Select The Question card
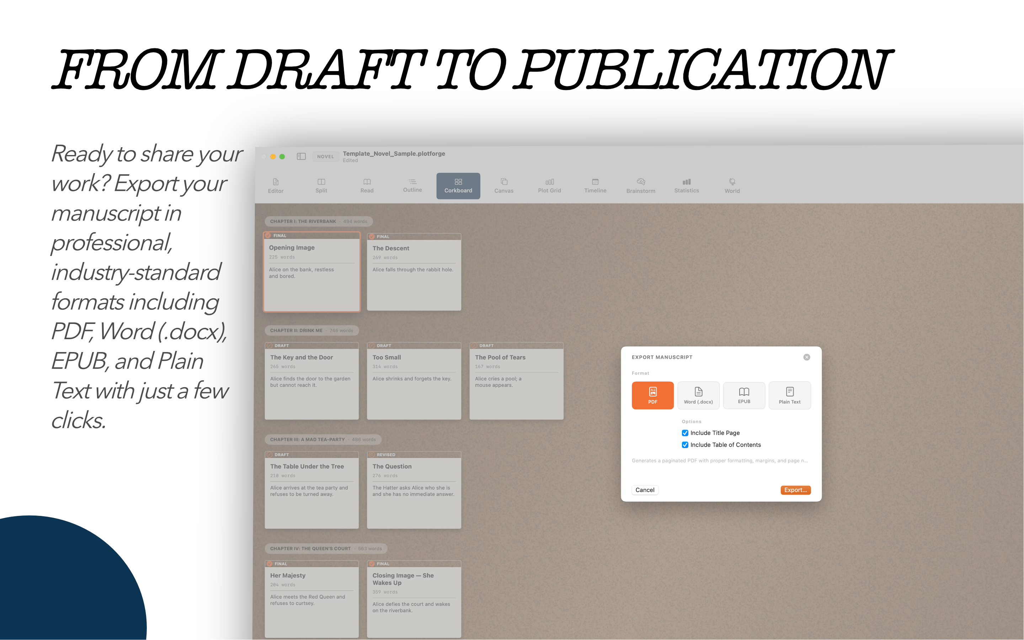1024x640 pixels. (x=414, y=490)
